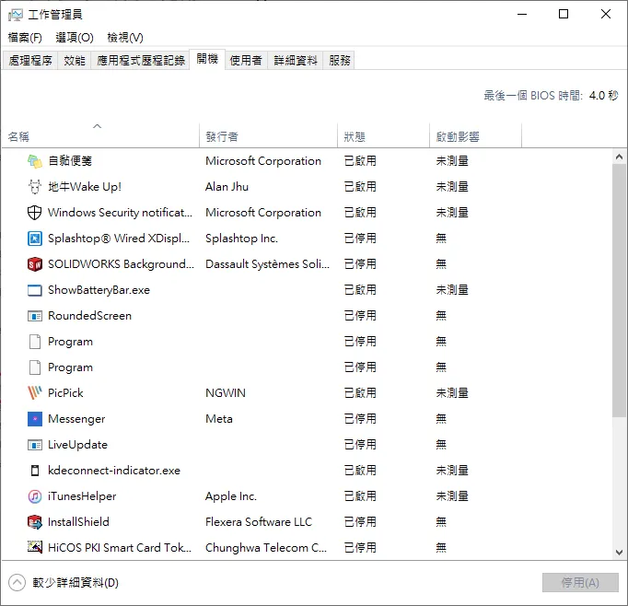Screen dimensions: 628x606
Task: Click the Dassault Systèmes Soli... publisher cell
Action: tap(268, 264)
